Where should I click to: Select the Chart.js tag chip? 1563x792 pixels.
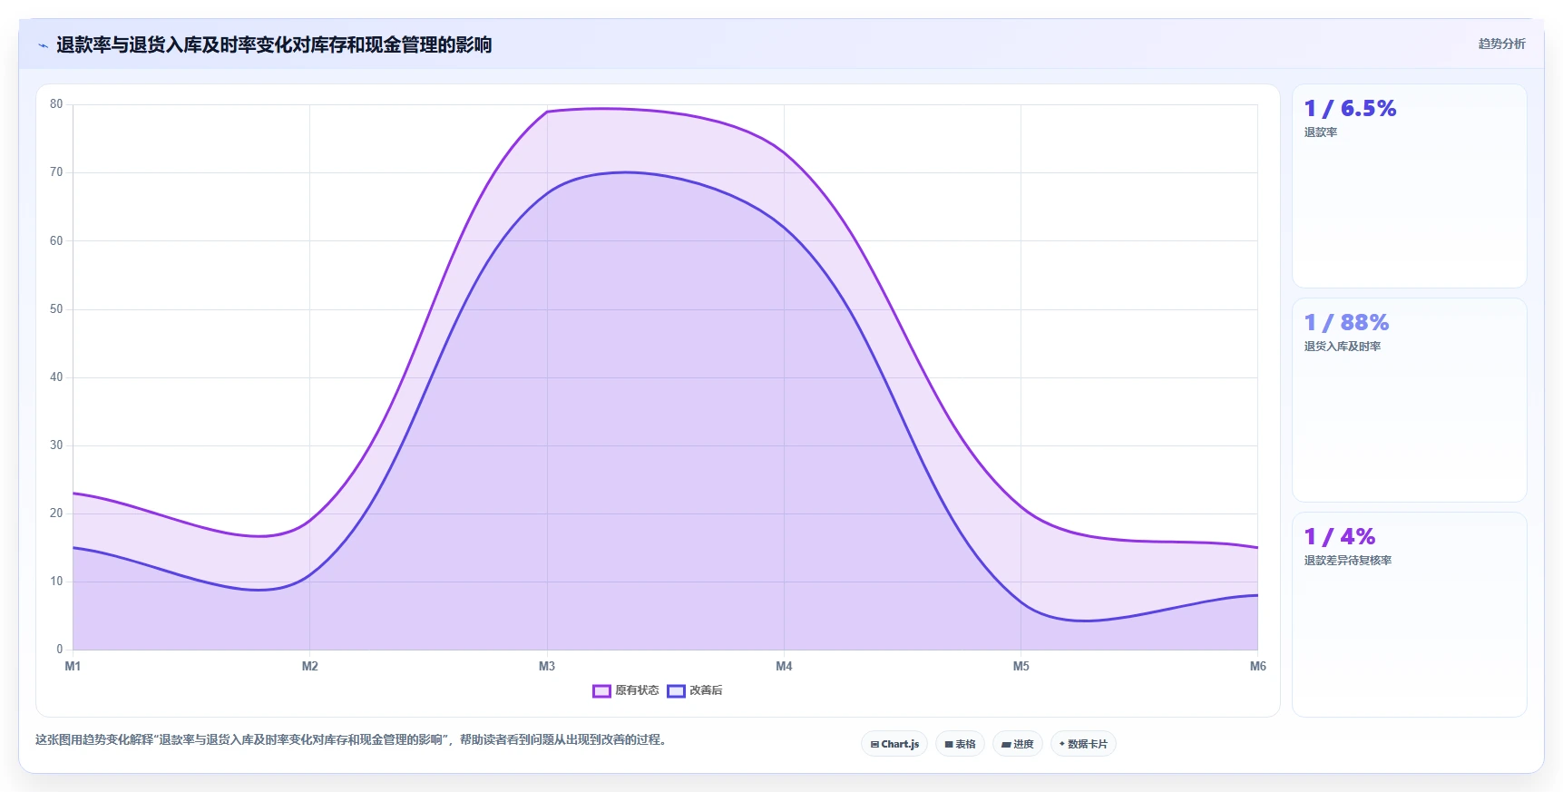coord(894,744)
